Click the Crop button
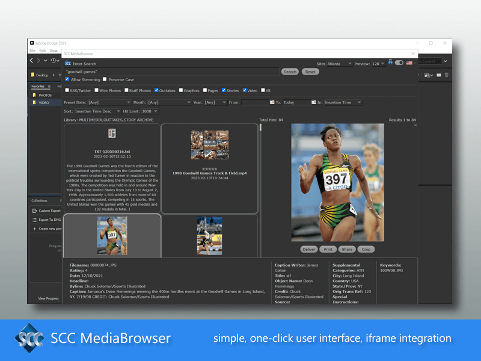 [x=366, y=249]
